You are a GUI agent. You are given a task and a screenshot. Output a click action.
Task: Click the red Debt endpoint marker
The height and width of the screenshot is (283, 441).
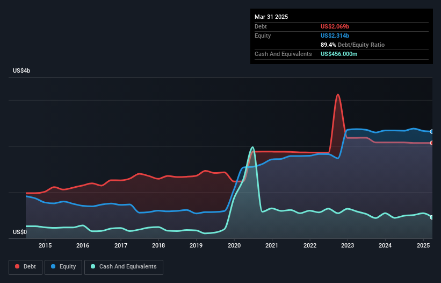tap(432, 143)
